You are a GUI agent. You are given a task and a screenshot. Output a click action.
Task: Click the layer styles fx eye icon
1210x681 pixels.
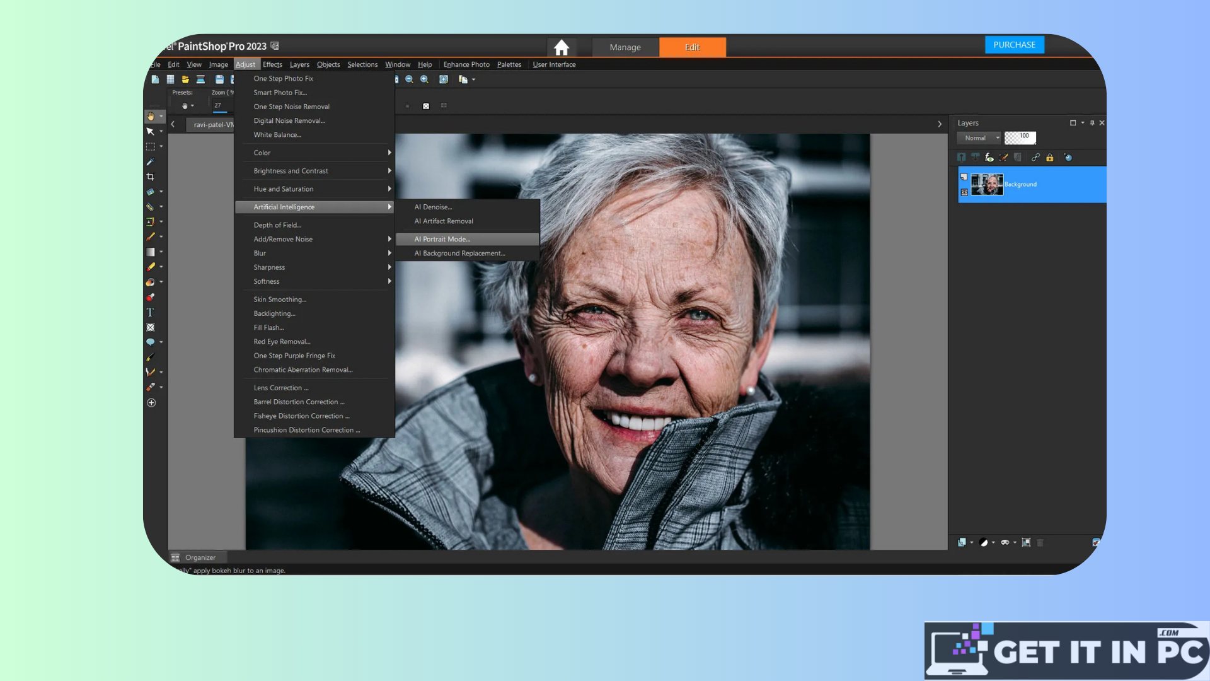pos(989,158)
